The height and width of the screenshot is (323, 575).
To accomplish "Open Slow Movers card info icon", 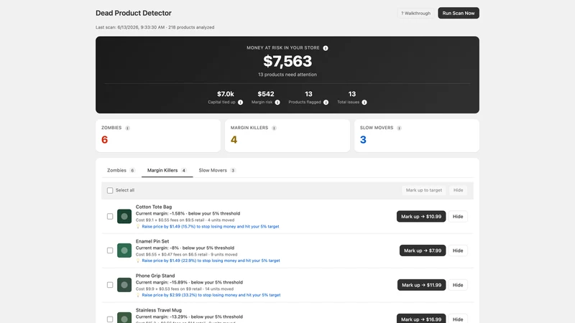I will pyautogui.click(x=399, y=128).
